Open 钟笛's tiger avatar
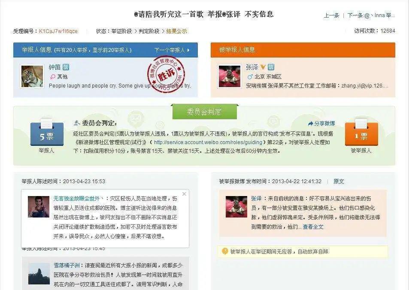Viewport: 409px width, 290px height. 32,76
